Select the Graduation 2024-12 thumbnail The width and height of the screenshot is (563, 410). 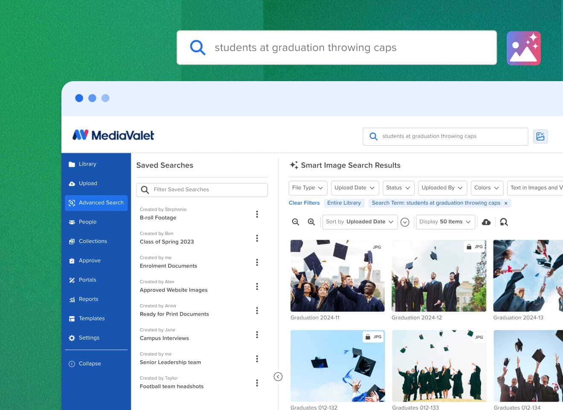pos(439,275)
